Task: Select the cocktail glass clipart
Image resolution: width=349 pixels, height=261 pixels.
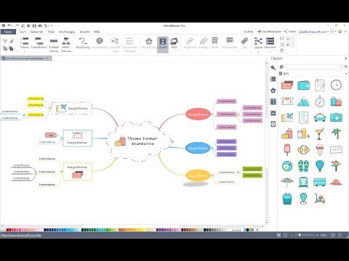Action: click(x=320, y=133)
